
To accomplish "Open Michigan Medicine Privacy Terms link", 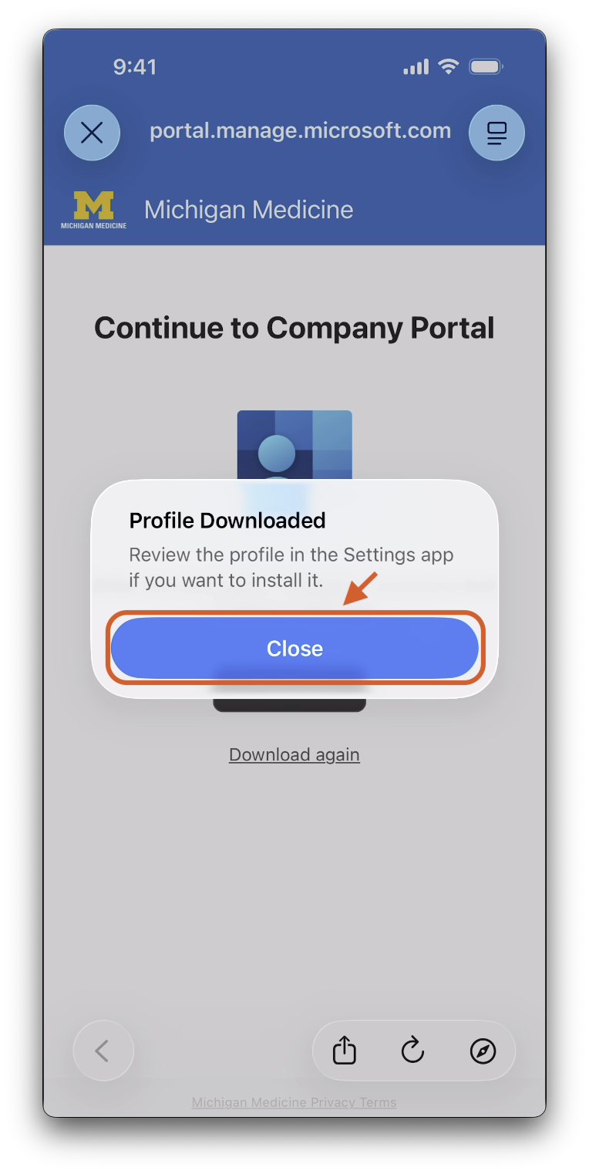I will (x=294, y=1102).
